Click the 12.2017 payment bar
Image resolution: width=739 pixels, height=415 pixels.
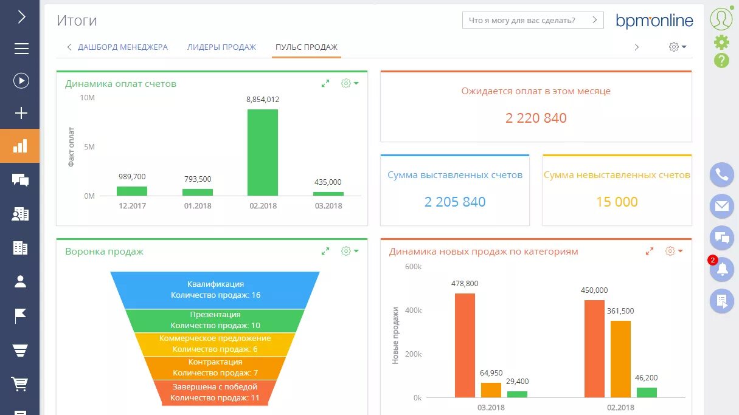132,191
